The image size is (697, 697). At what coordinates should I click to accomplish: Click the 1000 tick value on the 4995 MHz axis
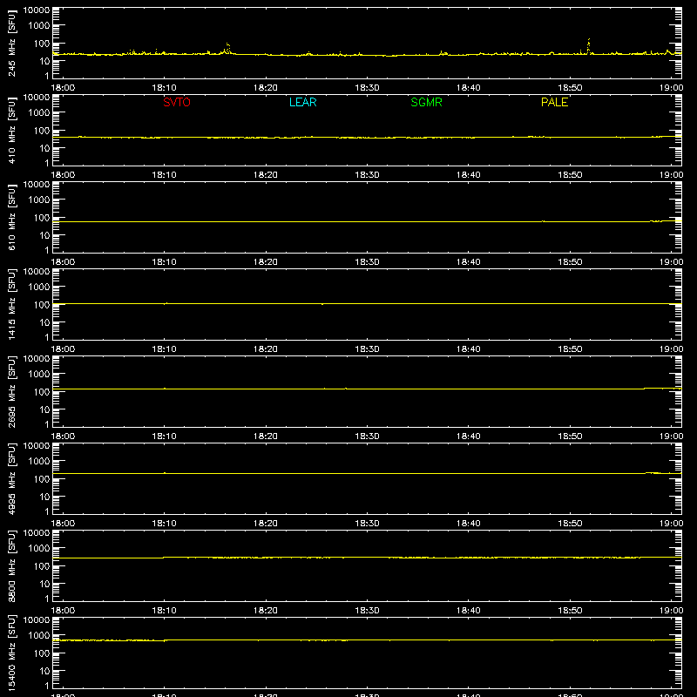point(39,462)
